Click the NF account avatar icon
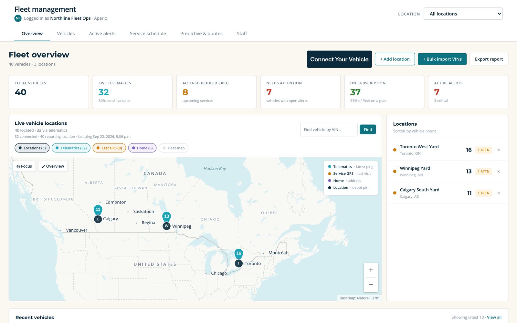The height and width of the screenshot is (323, 517). tap(18, 18)
